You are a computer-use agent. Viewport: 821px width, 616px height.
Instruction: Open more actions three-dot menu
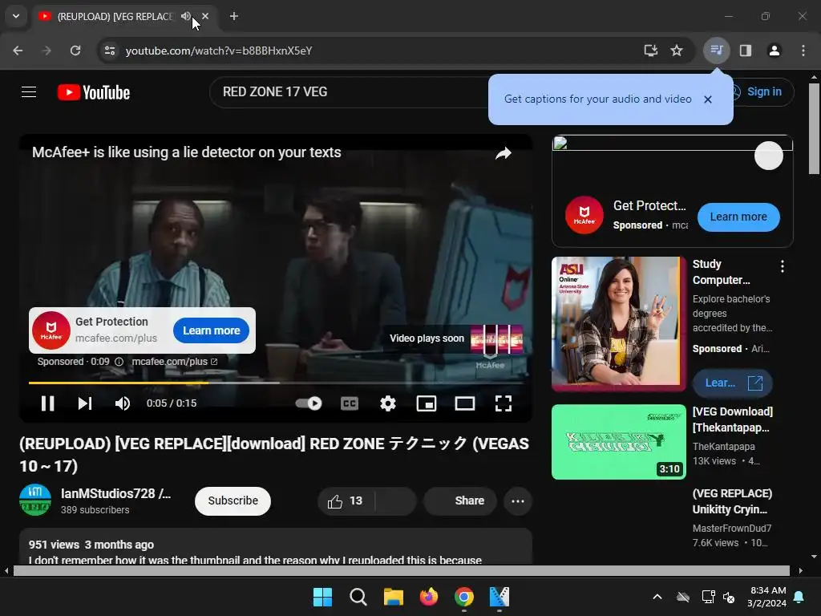[x=518, y=501]
